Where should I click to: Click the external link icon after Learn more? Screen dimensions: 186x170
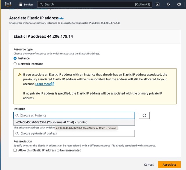[x=53, y=84]
